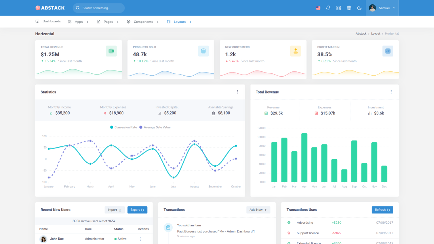Image resolution: width=434 pixels, height=244 pixels.
Task: Click the Invested Capital bars icon
Action: tap(160, 113)
